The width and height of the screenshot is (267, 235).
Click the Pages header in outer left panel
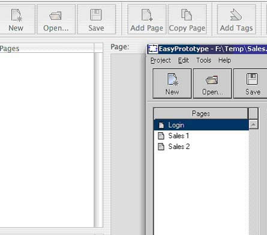[x=47, y=48]
